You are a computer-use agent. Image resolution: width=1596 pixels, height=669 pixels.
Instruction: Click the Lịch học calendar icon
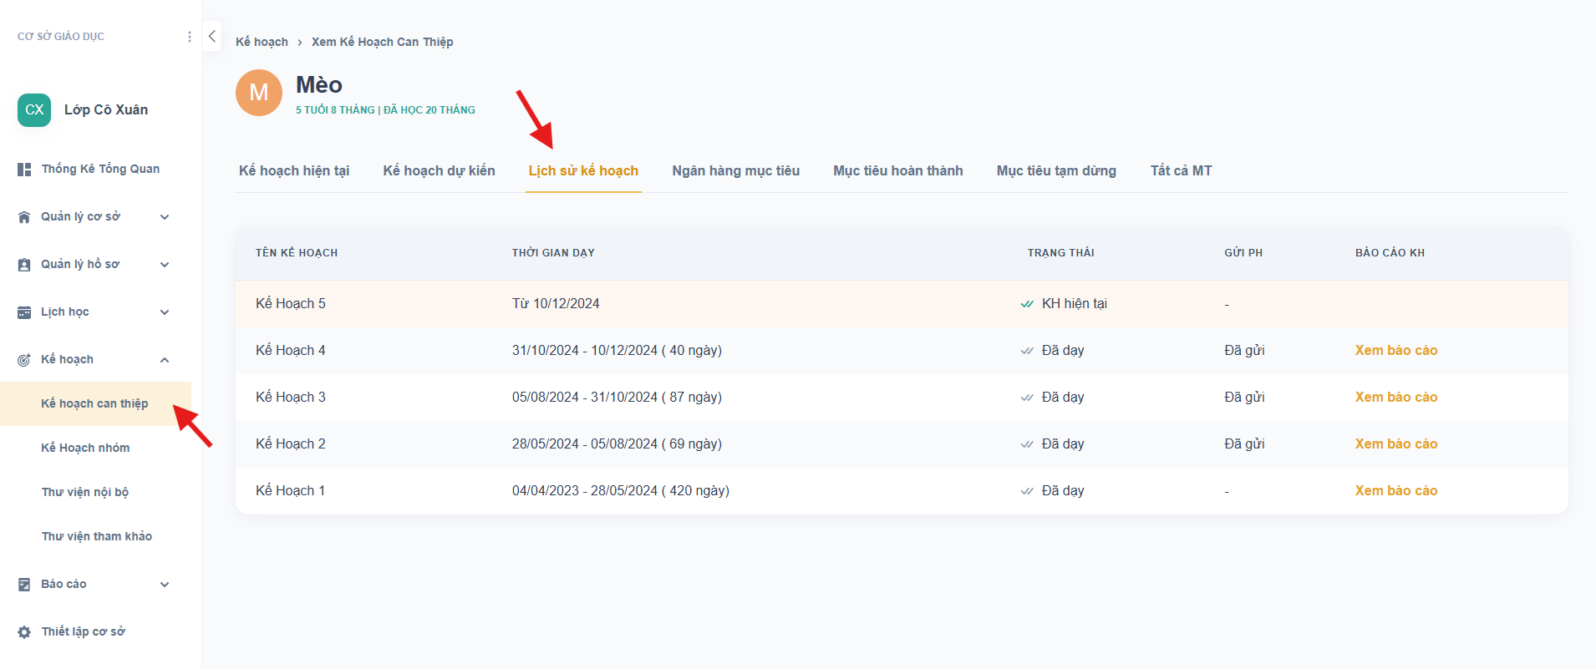[x=24, y=312]
